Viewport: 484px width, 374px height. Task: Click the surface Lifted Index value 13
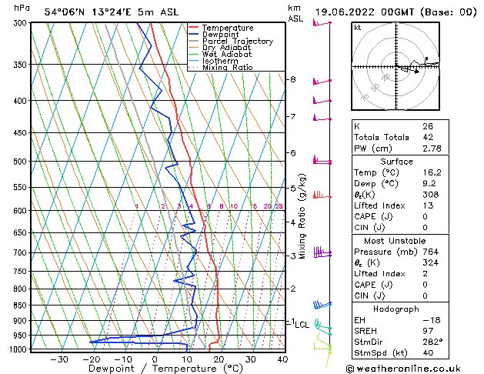pos(428,205)
